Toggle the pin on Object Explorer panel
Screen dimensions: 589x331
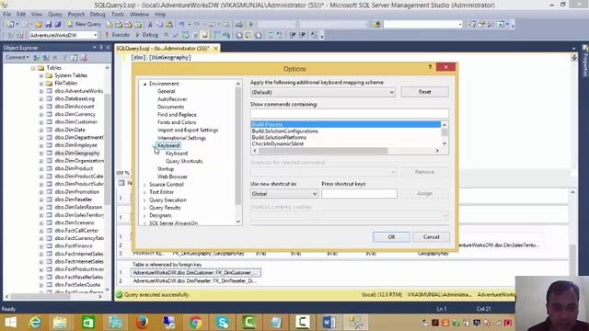tap(101, 48)
